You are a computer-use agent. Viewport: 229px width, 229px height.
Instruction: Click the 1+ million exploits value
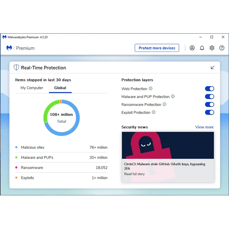coord(99,178)
